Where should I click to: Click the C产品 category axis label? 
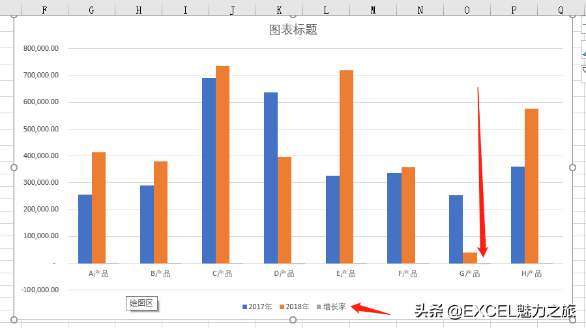(222, 274)
